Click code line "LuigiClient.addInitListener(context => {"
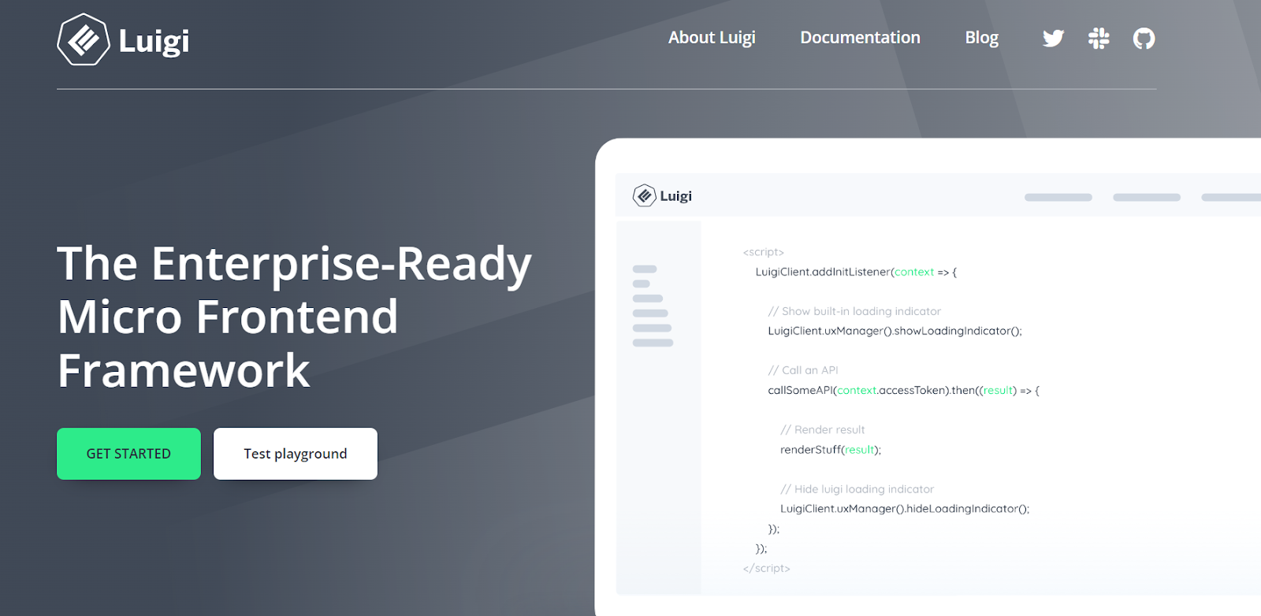Screen dimensions: 1261x616 click(856, 272)
